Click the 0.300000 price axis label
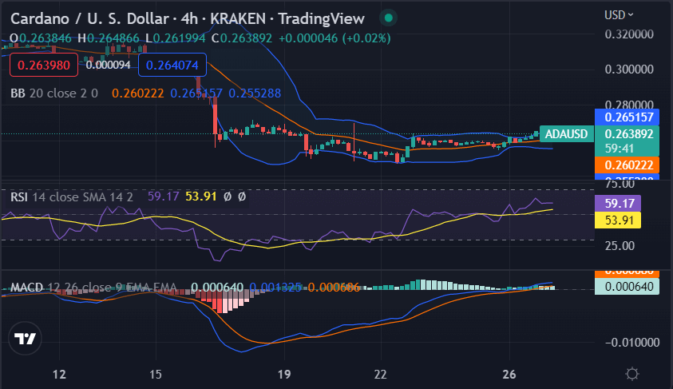The width and height of the screenshot is (673, 389). pos(629,69)
